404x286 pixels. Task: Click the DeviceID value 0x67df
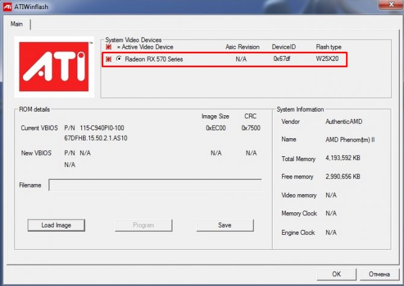click(x=282, y=59)
